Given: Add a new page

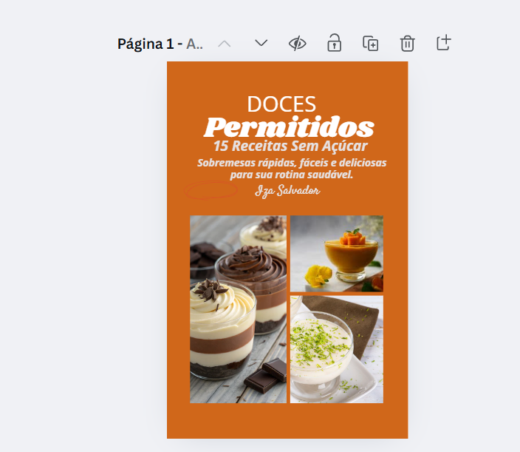Looking at the screenshot, I should (443, 43).
